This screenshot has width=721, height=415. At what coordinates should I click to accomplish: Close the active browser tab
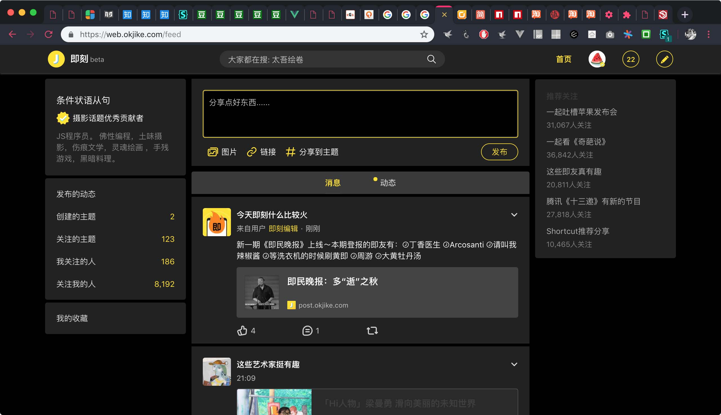(444, 15)
